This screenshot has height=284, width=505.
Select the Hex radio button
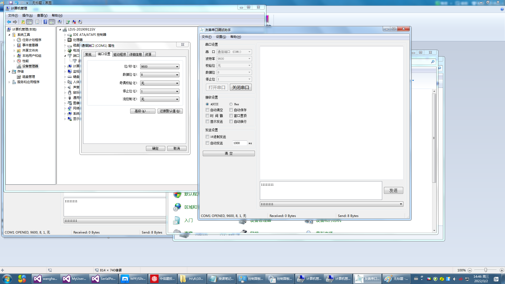[x=231, y=104]
